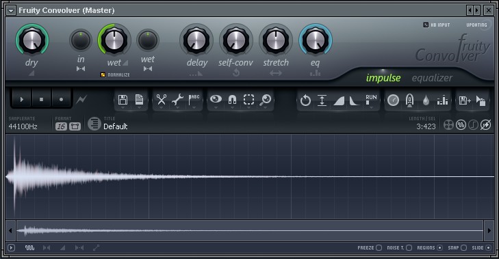Open envelope triangle under dry label
The image size is (499, 259).
click(31, 73)
